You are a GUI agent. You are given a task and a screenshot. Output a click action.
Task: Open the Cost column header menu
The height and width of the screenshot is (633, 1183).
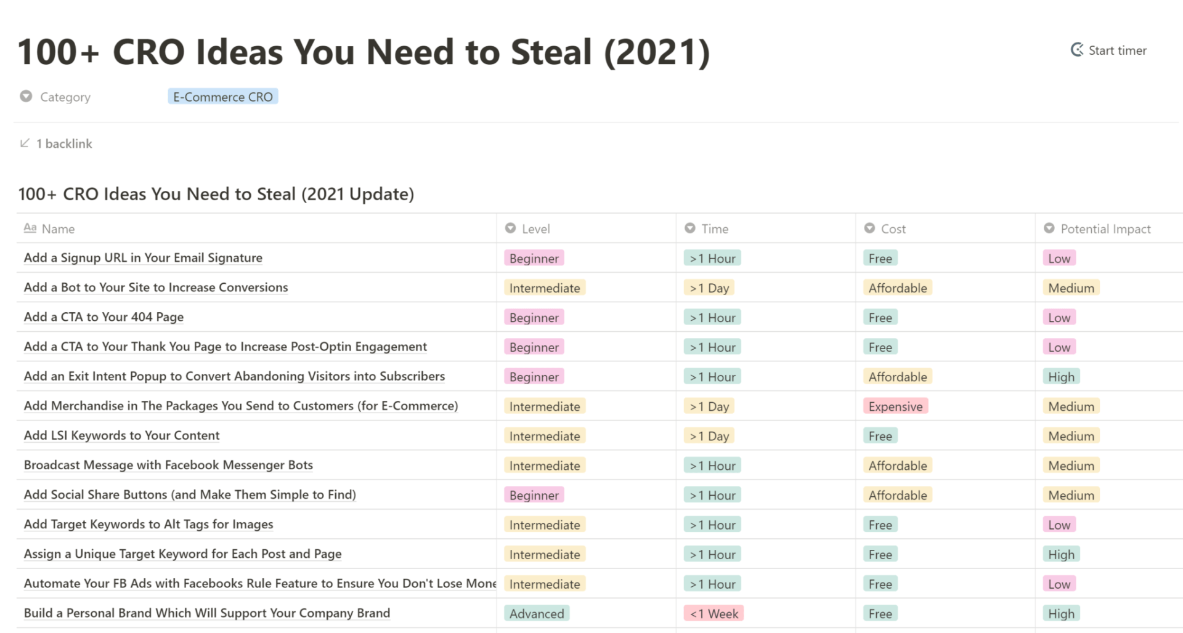pos(945,228)
